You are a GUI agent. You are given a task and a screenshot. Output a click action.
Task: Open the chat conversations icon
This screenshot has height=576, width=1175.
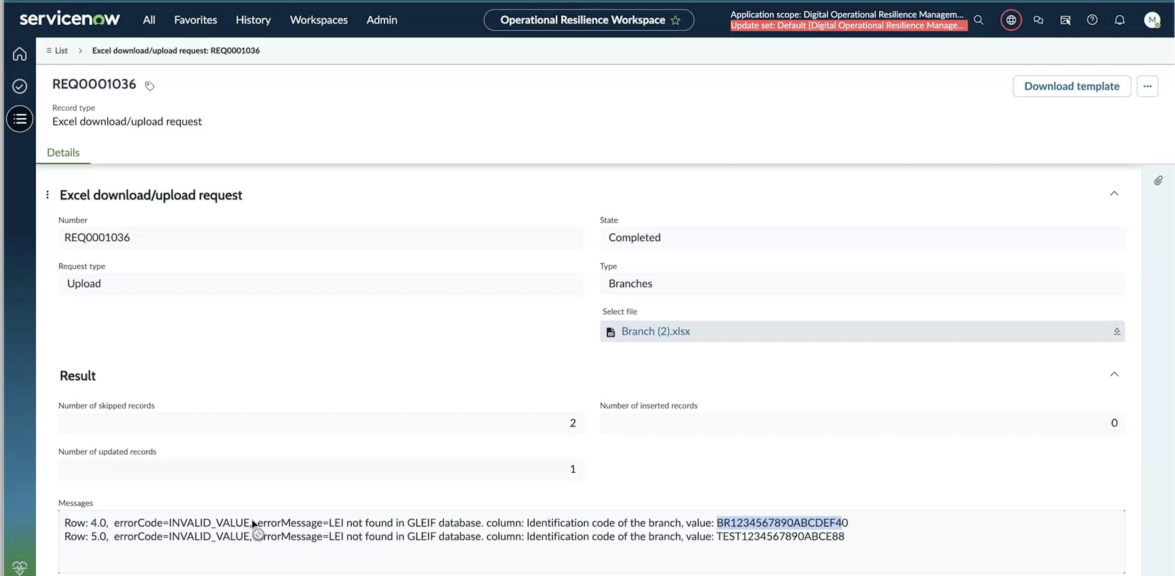coord(1038,20)
